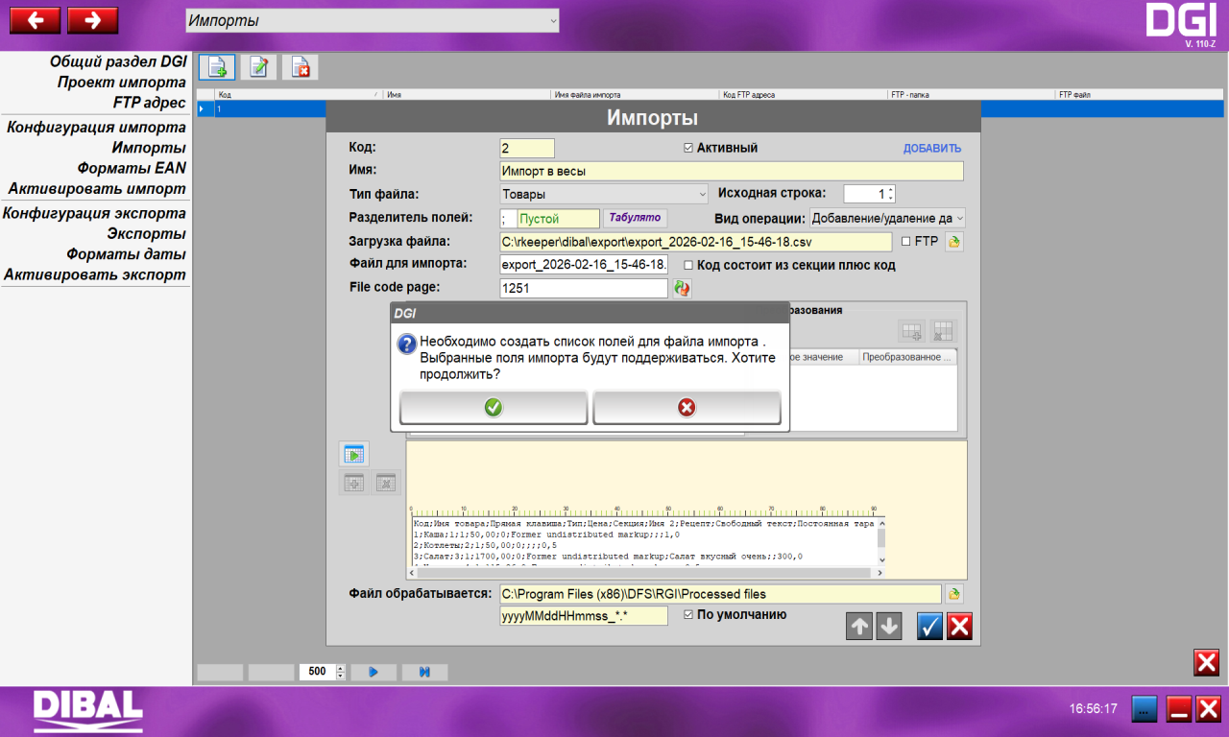
Task: Click the new import record toolbar icon
Action: pos(217,67)
